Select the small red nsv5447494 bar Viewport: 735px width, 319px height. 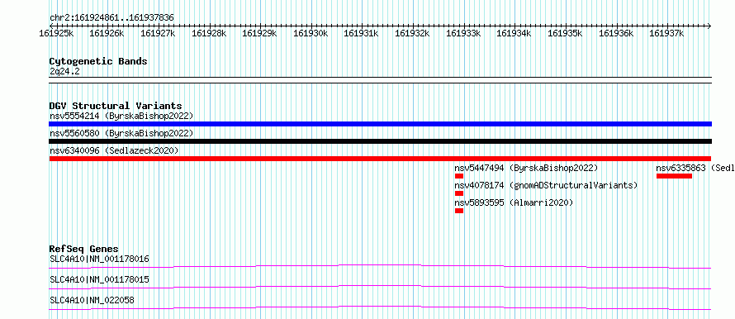(459, 176)
